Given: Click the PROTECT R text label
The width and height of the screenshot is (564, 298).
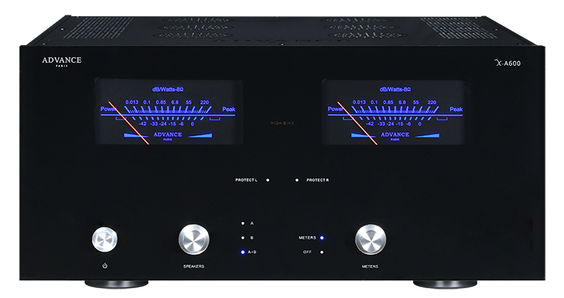Looking at the screenshot, I should [x=318, y=180].
